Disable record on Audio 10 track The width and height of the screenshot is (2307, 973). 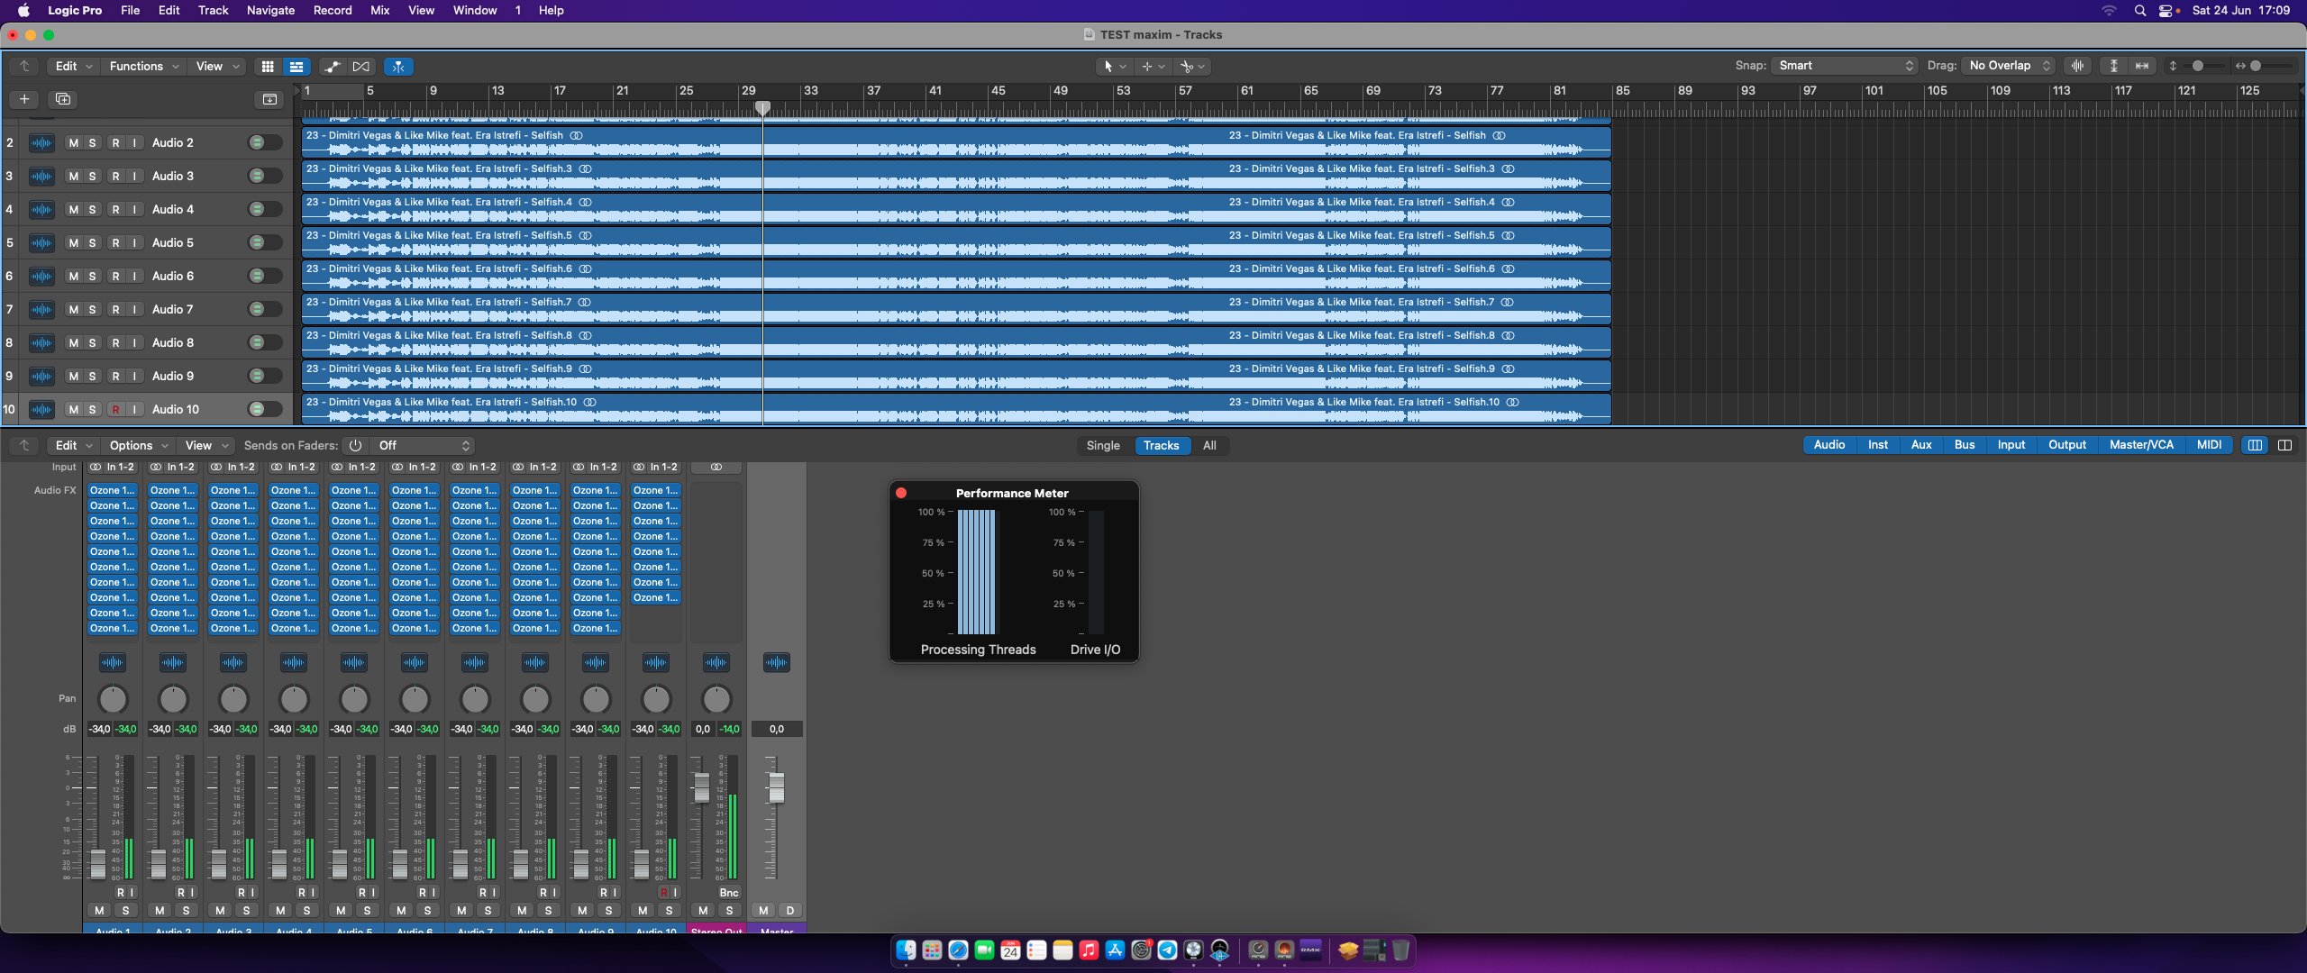coord(115,410)
